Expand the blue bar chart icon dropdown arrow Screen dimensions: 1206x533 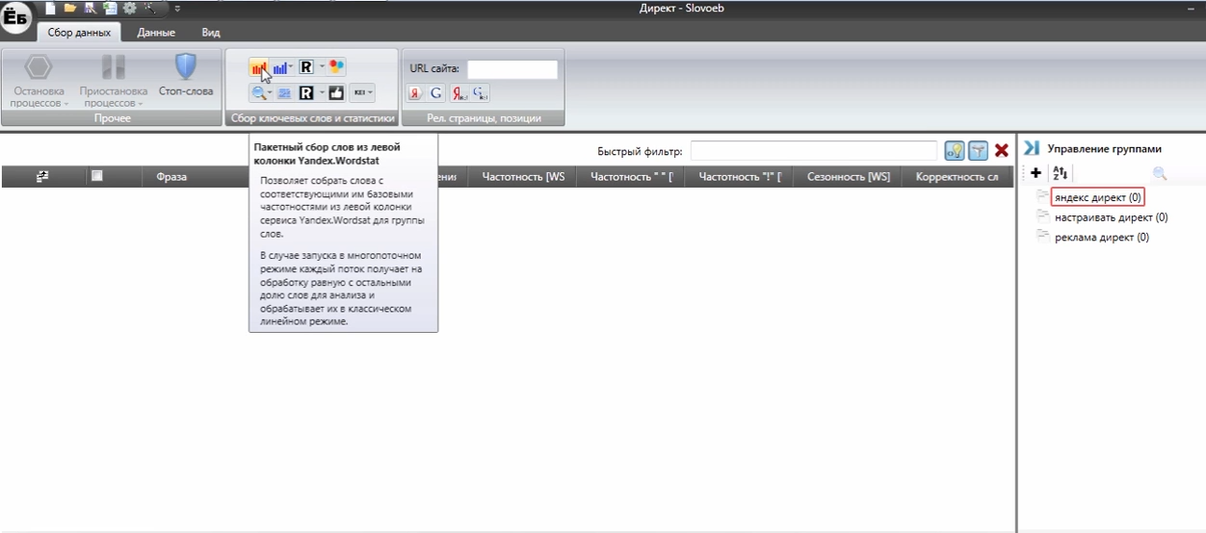[x=291, y=67]
